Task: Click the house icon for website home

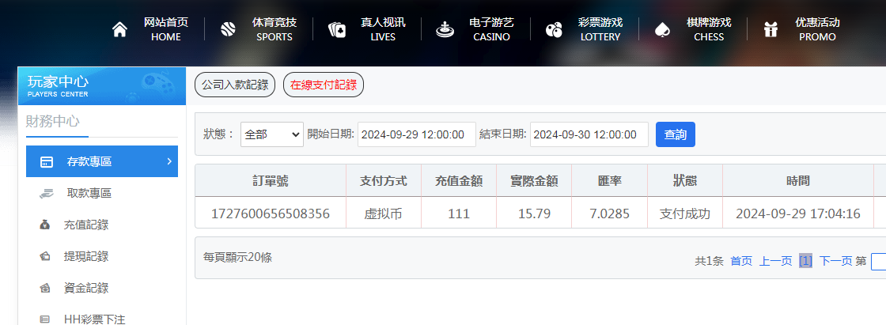Action: tap(119, 30)
